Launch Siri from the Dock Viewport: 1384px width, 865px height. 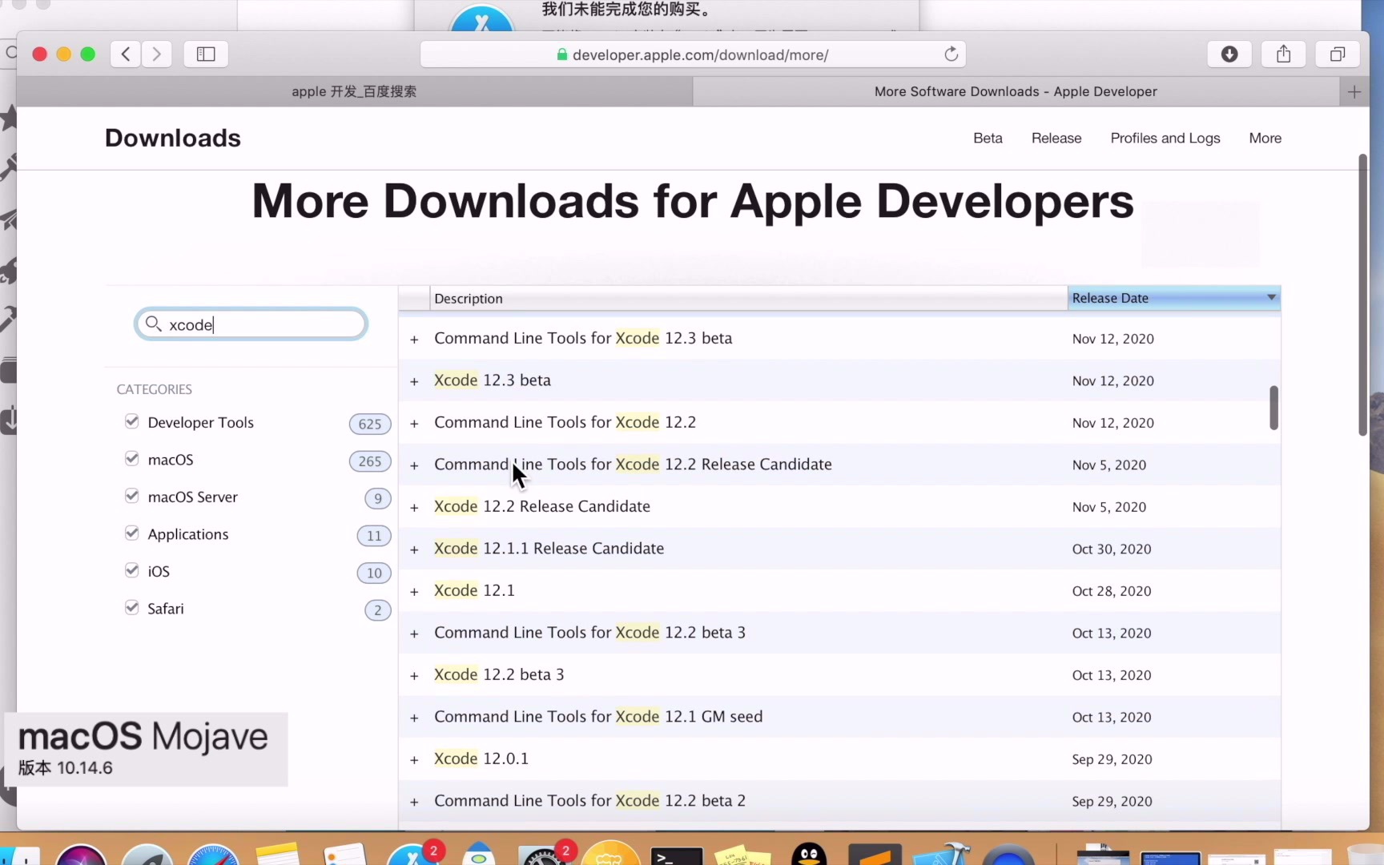point(81,857)
